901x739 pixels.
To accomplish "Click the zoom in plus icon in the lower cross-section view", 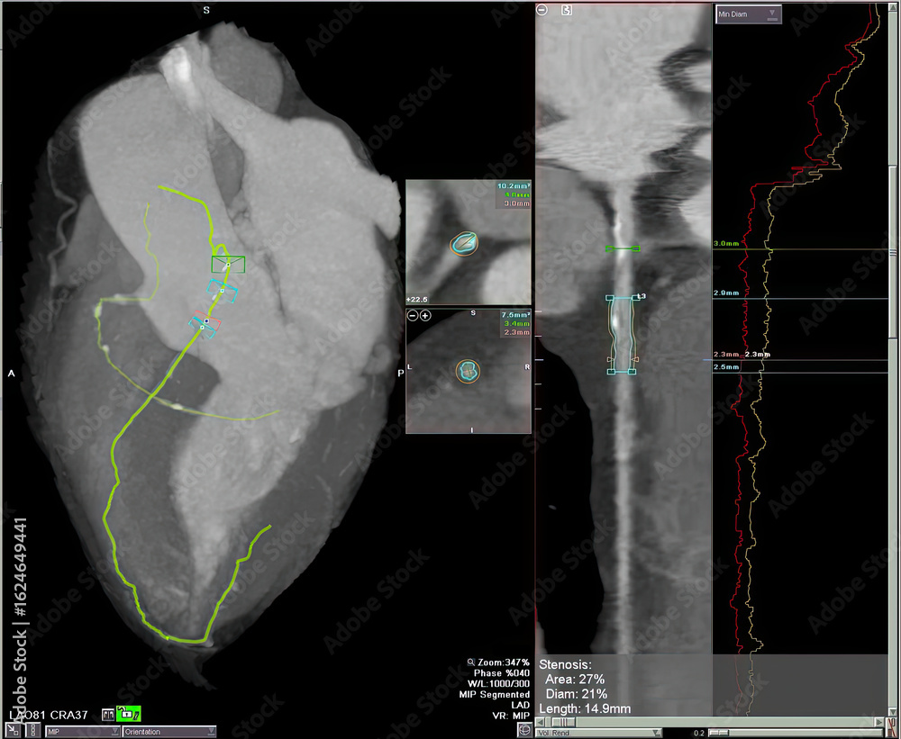I will click(424, 315).
